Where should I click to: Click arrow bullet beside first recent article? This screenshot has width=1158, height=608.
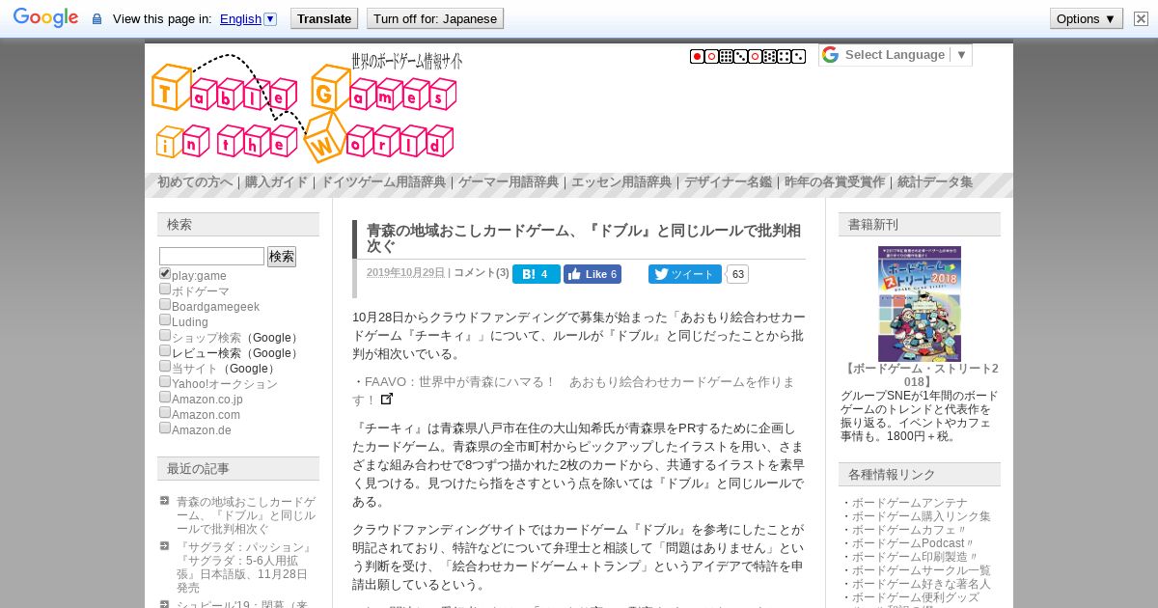(165, 501)
